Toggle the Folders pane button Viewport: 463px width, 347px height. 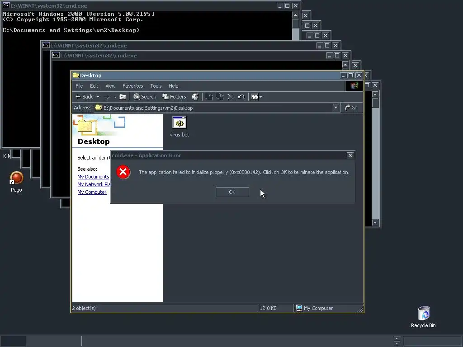(174, 97)
